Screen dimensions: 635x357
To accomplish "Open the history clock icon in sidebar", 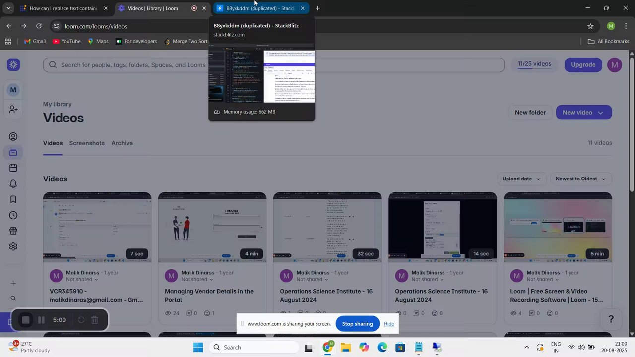I will (13, 215).
